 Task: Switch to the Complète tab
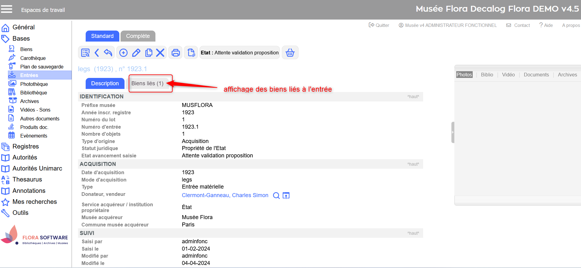(x=138, y=36)
